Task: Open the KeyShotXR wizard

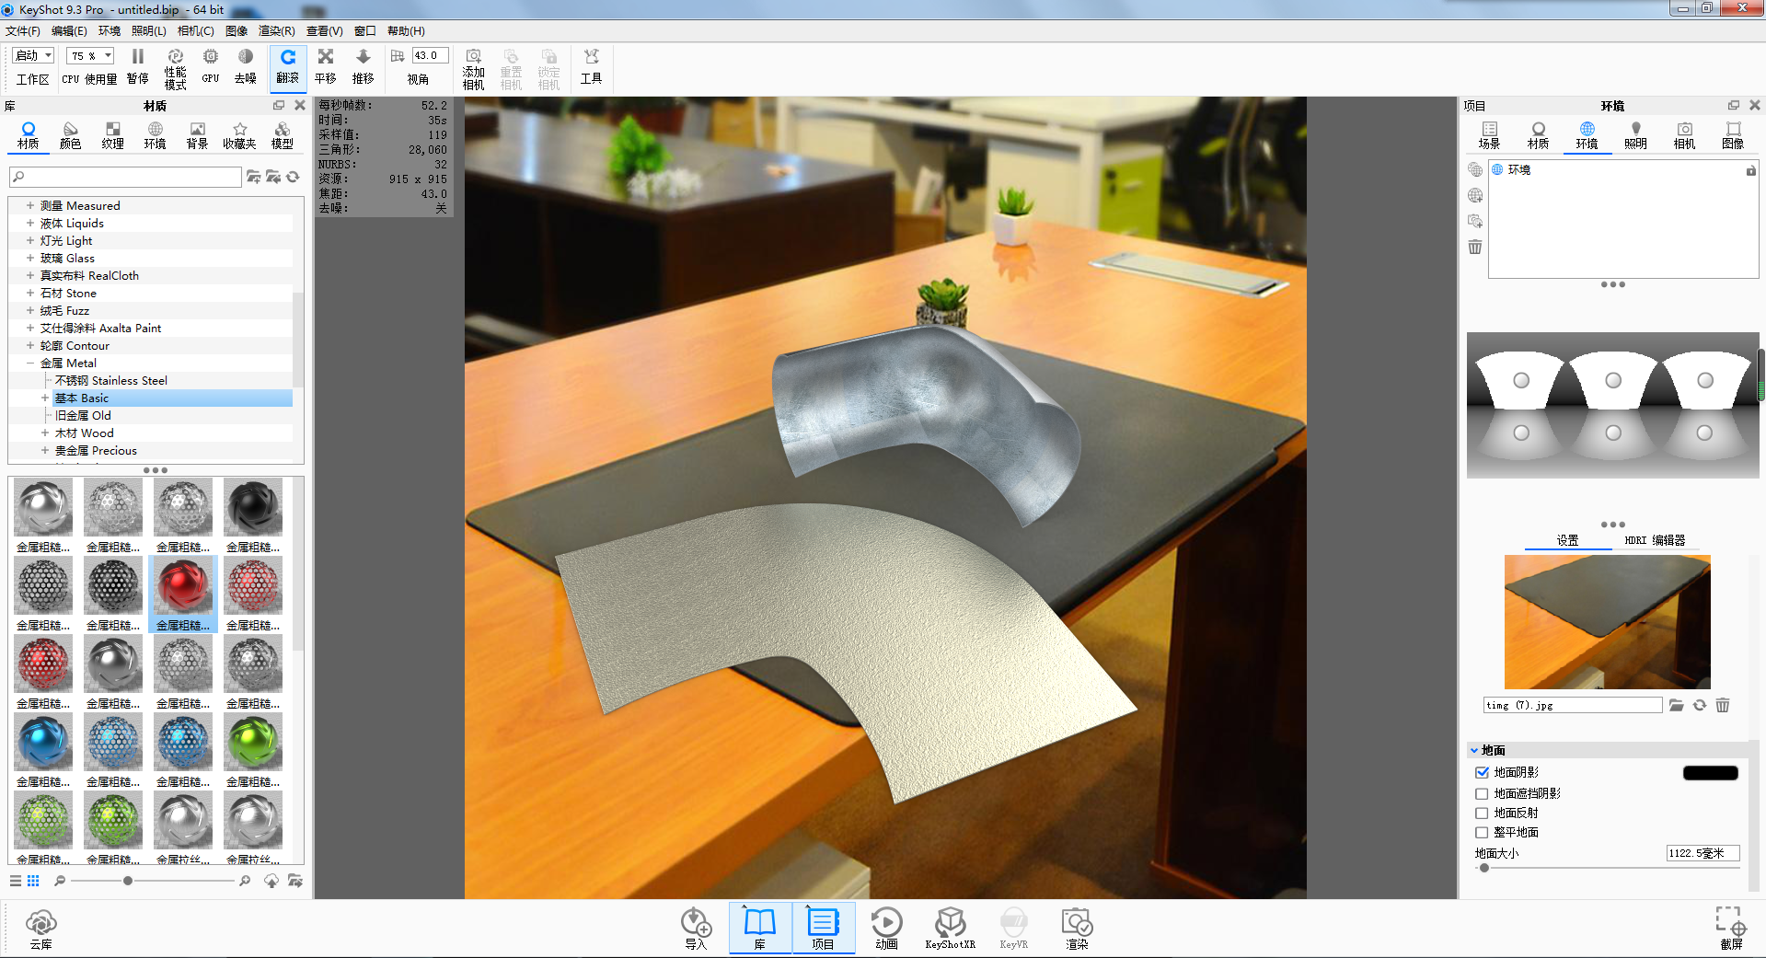Action: (950, 929)
